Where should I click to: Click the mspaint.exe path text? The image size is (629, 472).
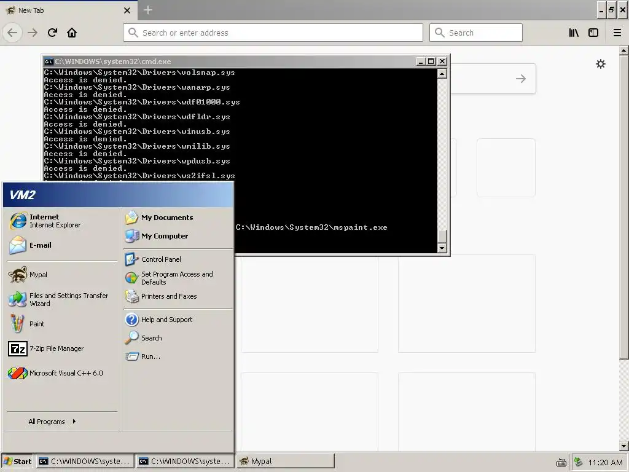coord(311,227)
